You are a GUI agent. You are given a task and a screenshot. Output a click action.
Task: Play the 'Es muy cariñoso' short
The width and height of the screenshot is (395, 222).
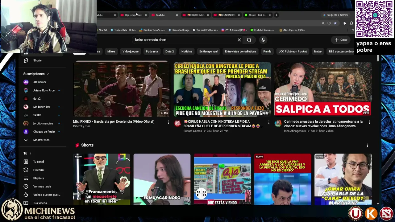pyautogui.click(x=162, y=179)
